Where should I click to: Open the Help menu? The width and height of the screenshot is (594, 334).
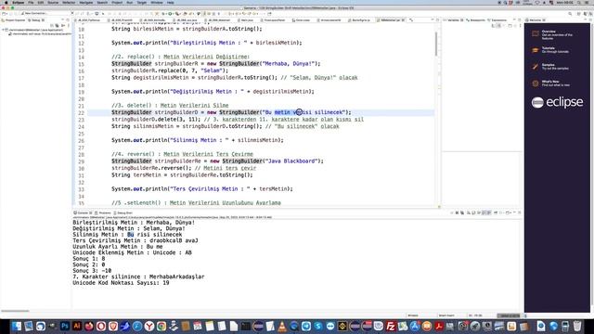(171, 3)
